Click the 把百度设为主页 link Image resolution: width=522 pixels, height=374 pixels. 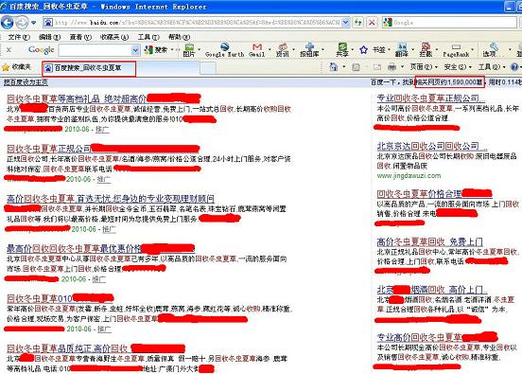26,82
